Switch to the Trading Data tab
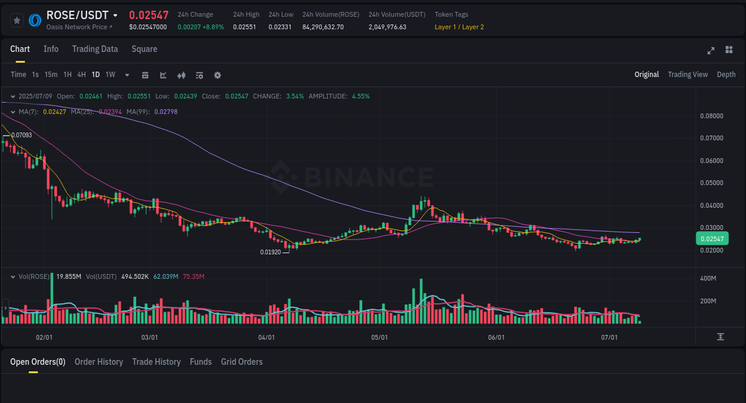Screen dimensions: 746x403 [95, 49]
